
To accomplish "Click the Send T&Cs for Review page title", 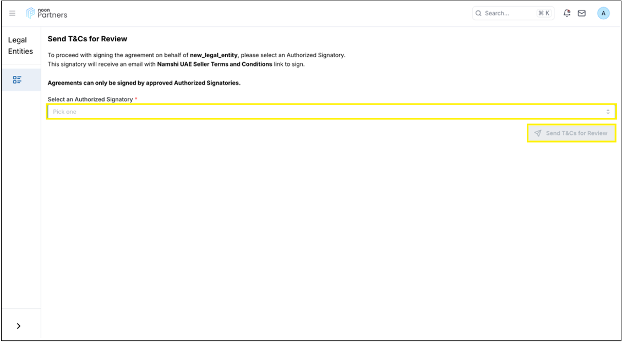I will click(x=88, y=39).
